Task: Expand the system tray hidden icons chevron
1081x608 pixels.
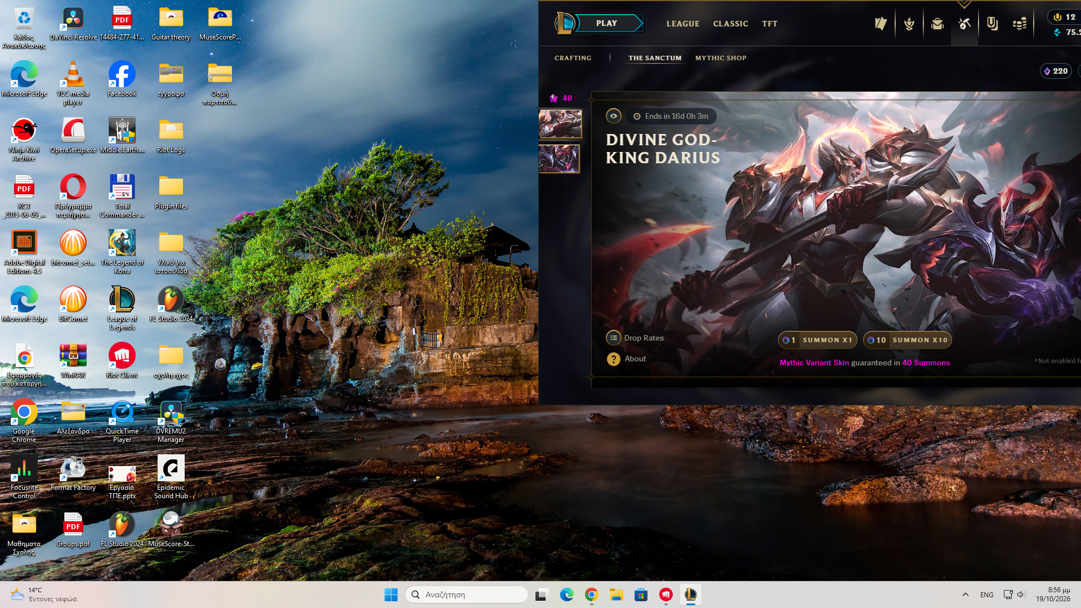Action: pos(965,594)
